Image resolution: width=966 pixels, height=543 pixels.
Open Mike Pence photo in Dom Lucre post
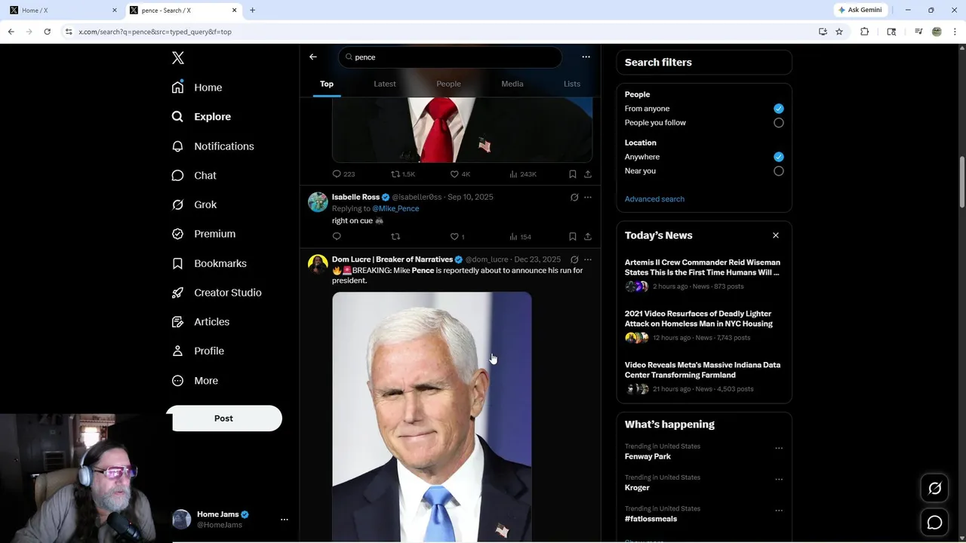point(432,416)
